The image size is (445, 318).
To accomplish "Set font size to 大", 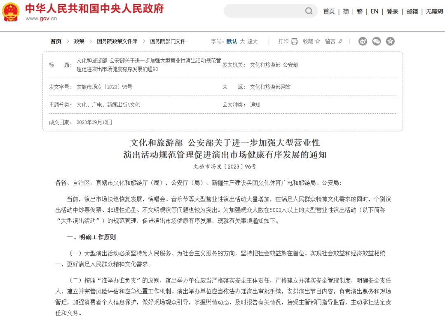I will coord(242,42).
